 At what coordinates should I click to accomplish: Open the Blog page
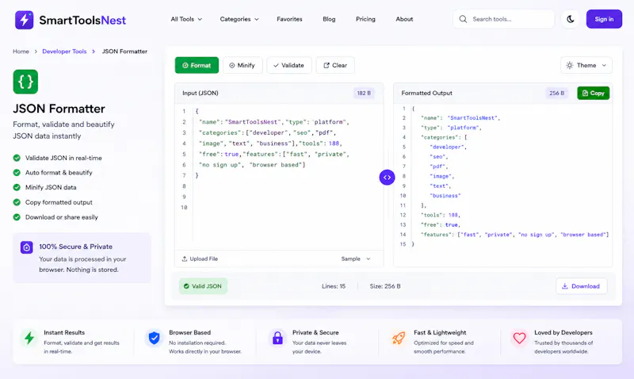[329, 19]
